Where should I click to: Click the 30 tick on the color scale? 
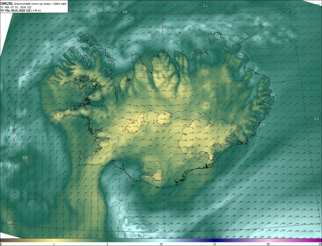(268, 244)
